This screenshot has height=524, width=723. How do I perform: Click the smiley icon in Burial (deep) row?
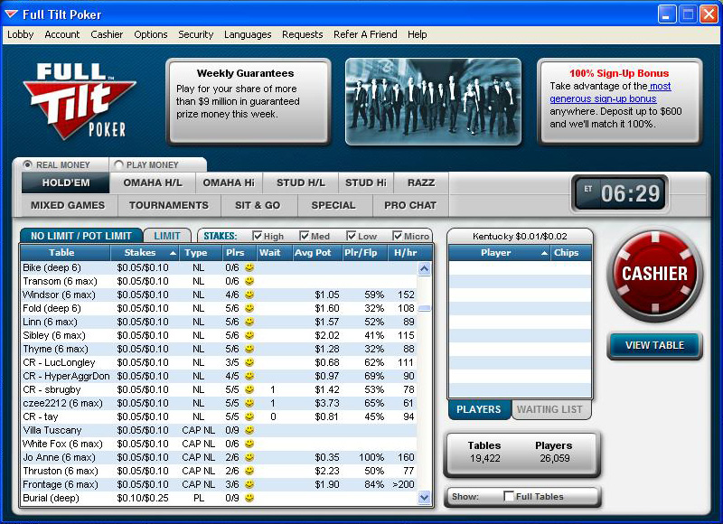249,498
